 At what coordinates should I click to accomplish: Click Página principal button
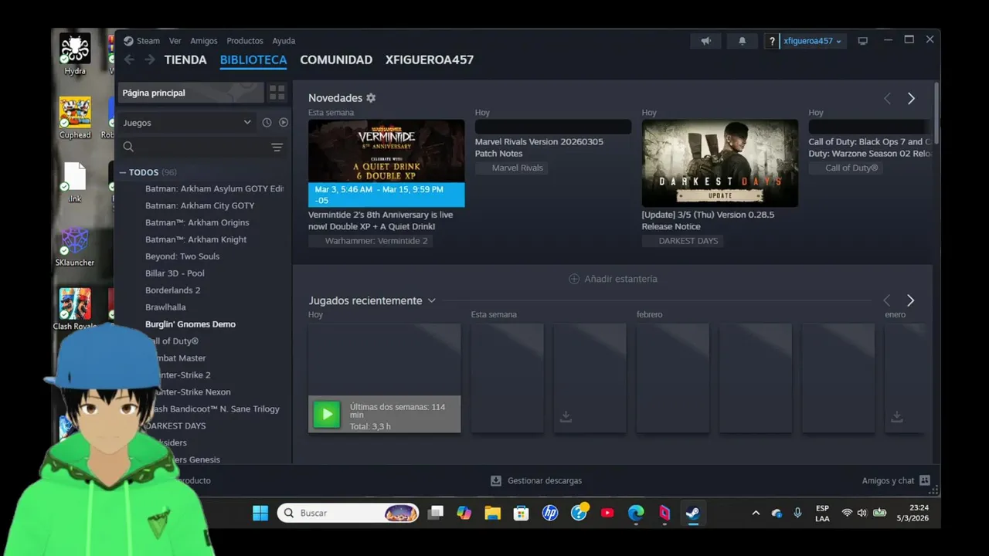(x=192, y=93)
